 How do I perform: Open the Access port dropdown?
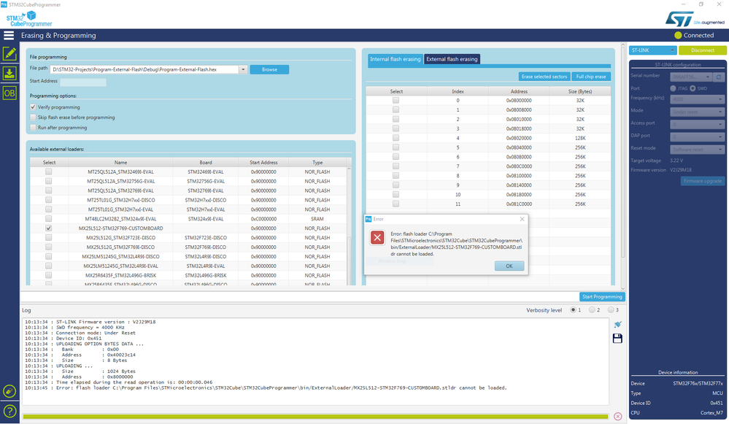(697, 124)
